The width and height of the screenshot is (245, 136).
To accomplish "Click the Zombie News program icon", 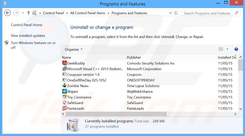I will [65, 86].
